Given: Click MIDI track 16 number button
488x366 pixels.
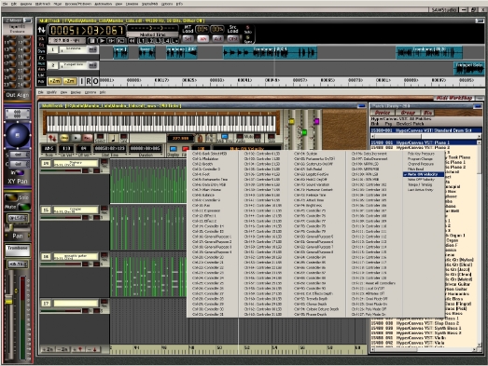Looking at the screenshot, I should (46, 257).
